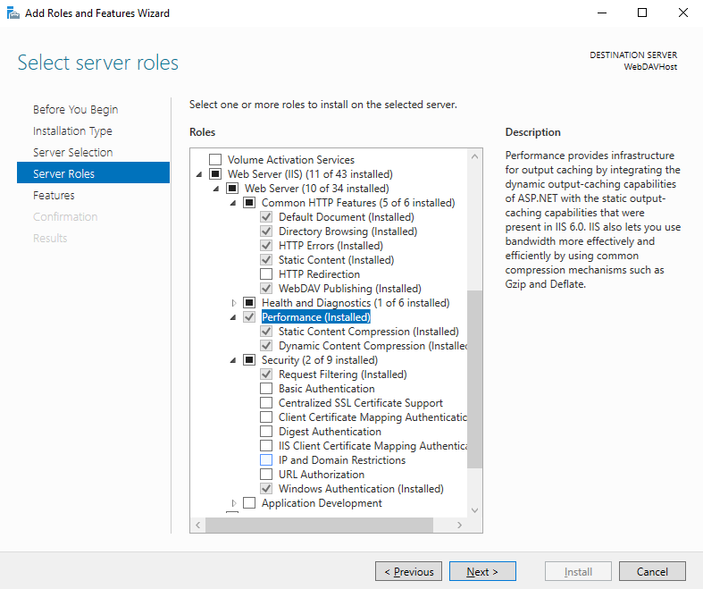Close the Add Roles wizard window
Screen dimensions: 703x589
coord(682,13)
